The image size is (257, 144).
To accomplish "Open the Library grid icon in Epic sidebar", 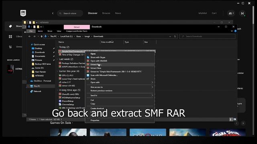I will (x=10, y=36).
